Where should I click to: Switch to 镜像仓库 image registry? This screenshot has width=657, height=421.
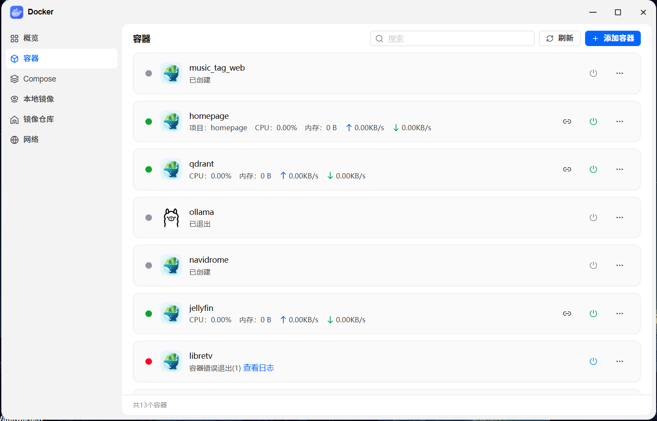point(61,119)
